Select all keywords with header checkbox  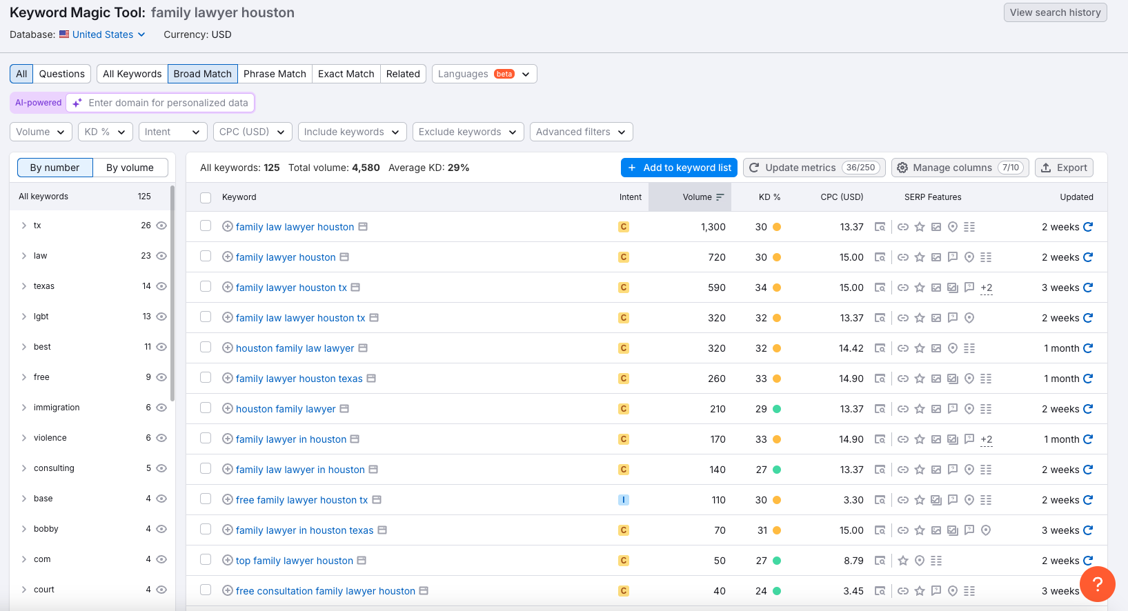pyautogui.click(x=206, y=198)
